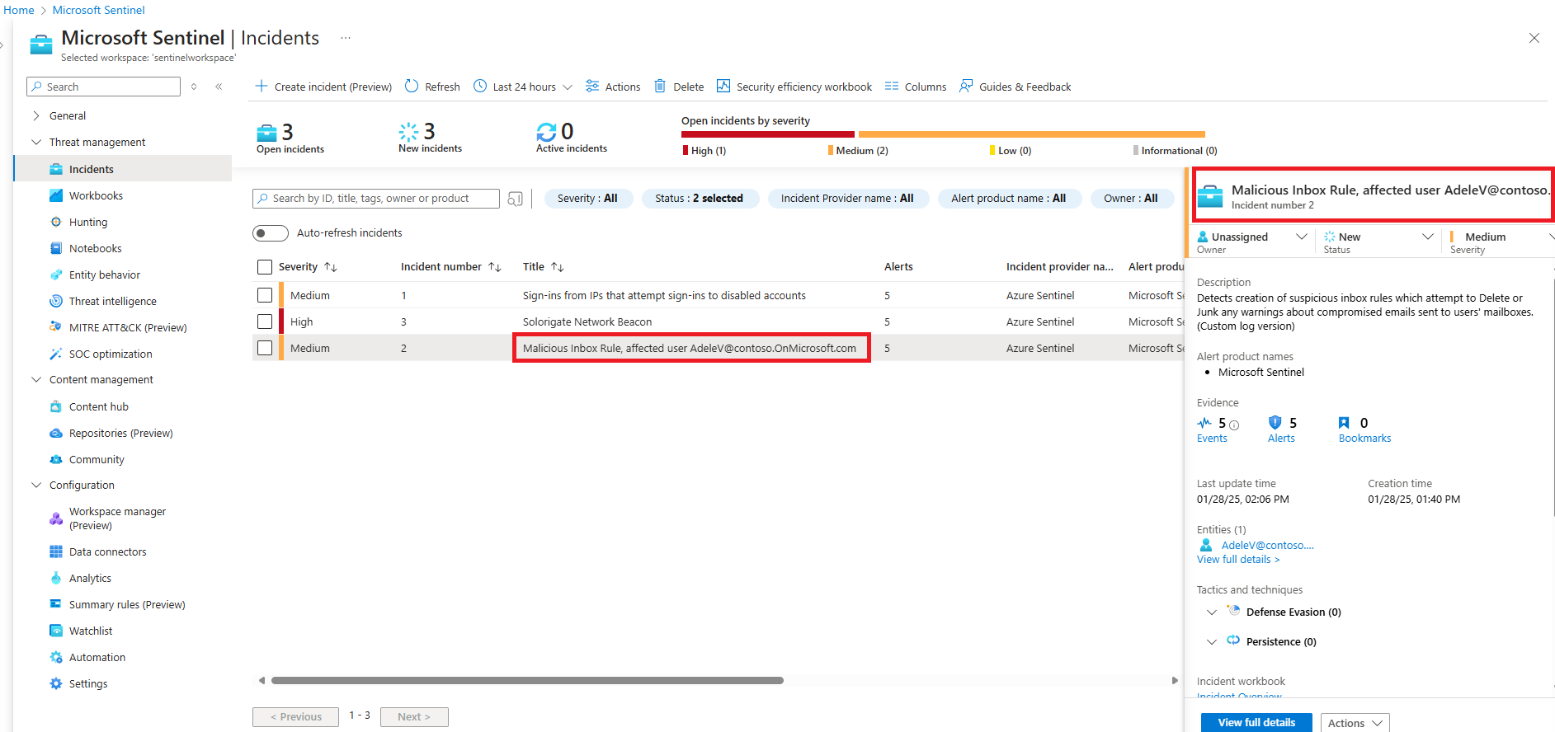
Task: Open Watchlist page
Action: point(90,631)
